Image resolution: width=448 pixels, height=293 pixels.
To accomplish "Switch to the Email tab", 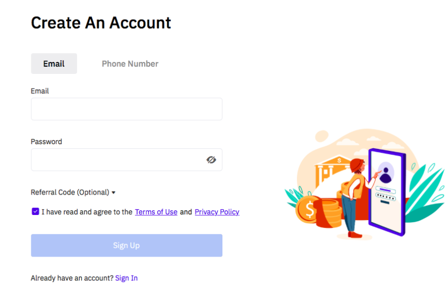I will [54, 63].
